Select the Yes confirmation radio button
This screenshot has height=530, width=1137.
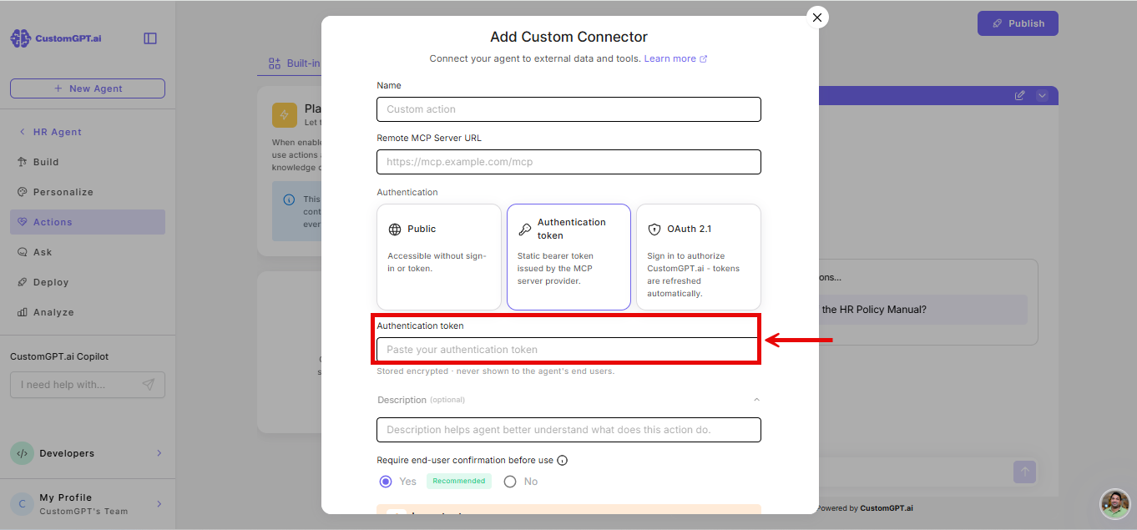tap(386, 482)
